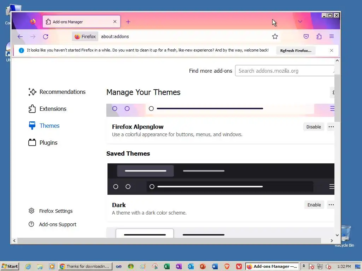
Task: Open the Windows Start menu
Action: click(x=10, y=266)
